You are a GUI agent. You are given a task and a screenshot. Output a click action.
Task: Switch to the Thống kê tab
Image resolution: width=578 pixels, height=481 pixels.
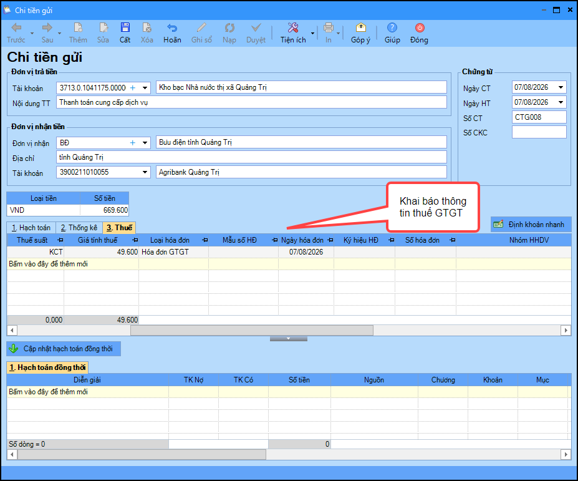click(79, 228)
